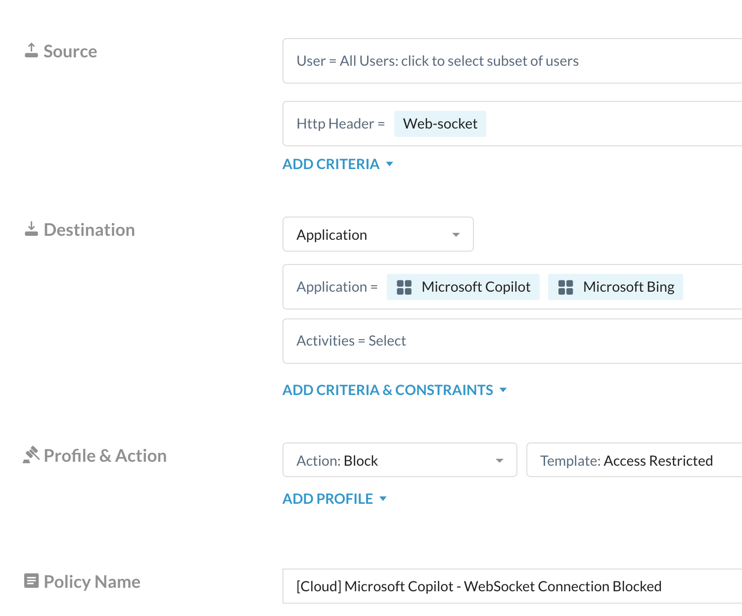
Task: Click the Microsoft Bing app grid icon
Action: point(565,287)
